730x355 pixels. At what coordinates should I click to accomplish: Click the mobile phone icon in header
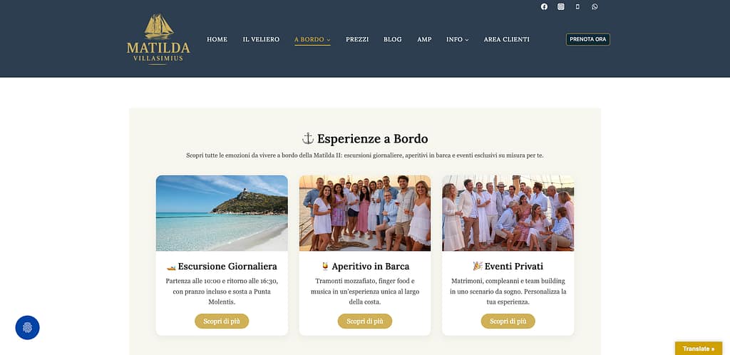pos(577,6)
